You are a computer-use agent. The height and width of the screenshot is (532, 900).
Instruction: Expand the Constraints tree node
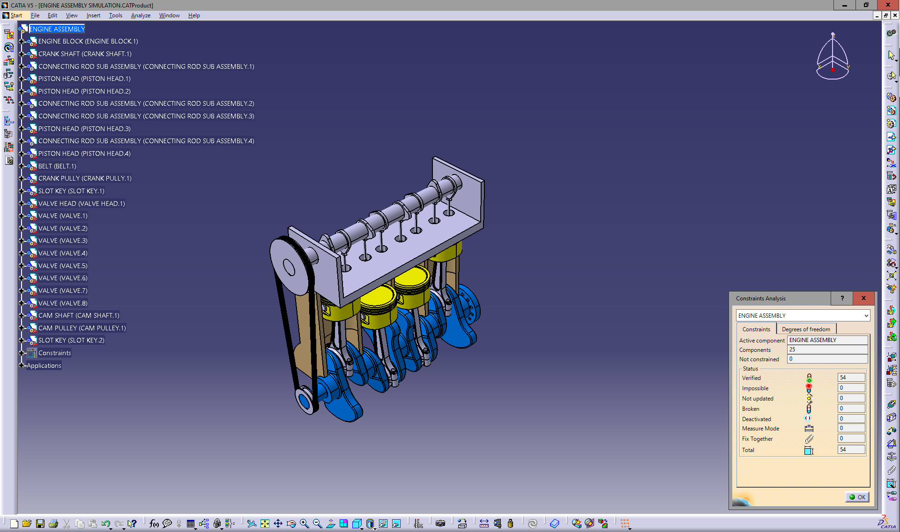[22, 353]
